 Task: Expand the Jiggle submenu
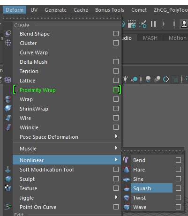[x=67, y=198]
